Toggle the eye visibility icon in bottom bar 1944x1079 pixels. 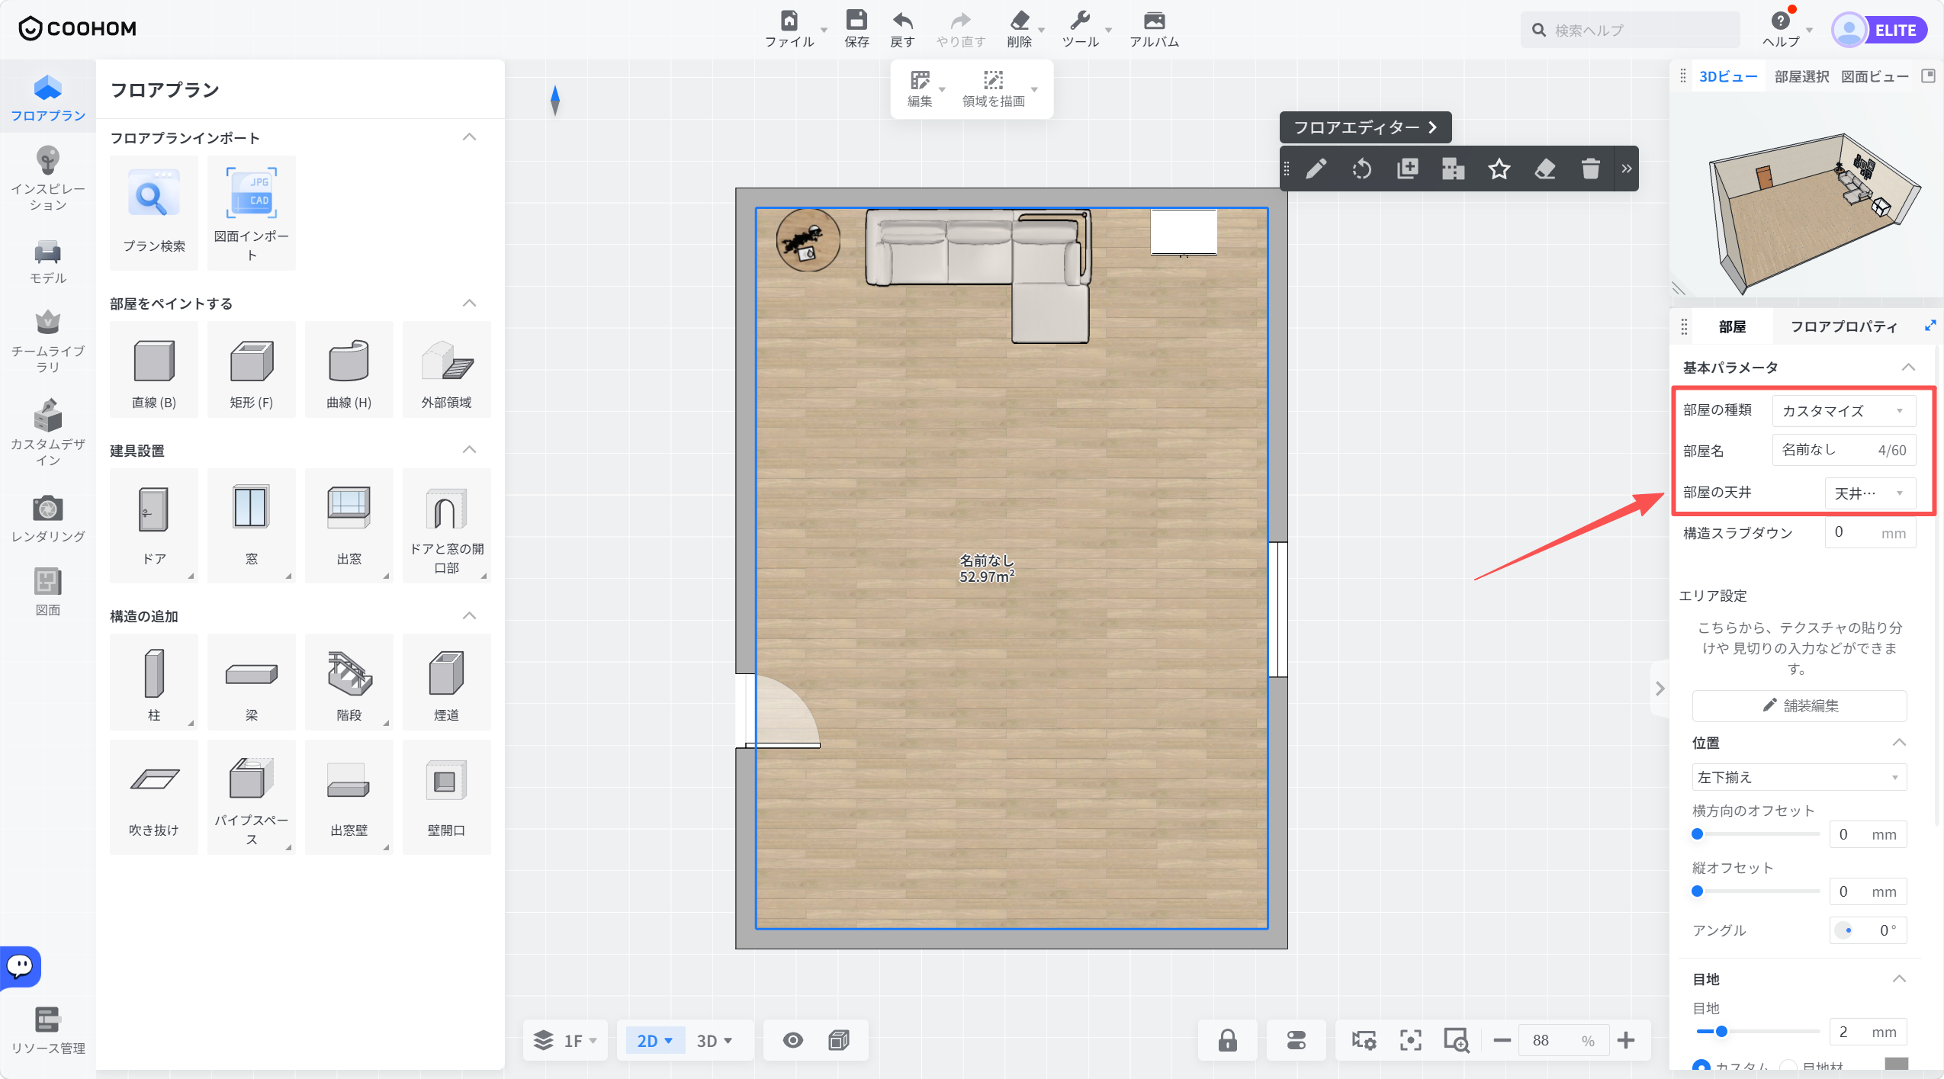[793, 1040]
